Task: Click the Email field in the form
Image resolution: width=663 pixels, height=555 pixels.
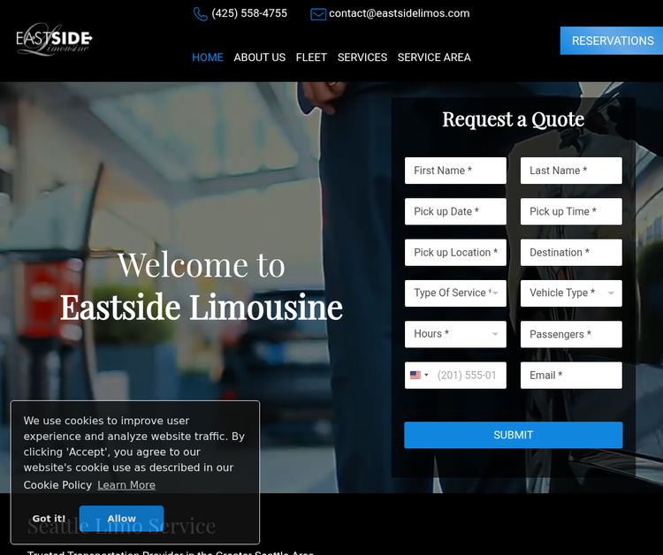Action: tap(571, 375)
